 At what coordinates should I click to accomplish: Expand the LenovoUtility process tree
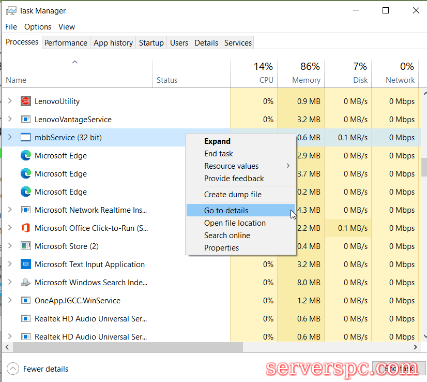[10, 101]
